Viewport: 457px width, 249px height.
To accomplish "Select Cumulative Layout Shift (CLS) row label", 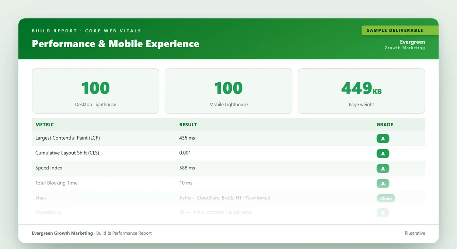I will coord(67,153).
